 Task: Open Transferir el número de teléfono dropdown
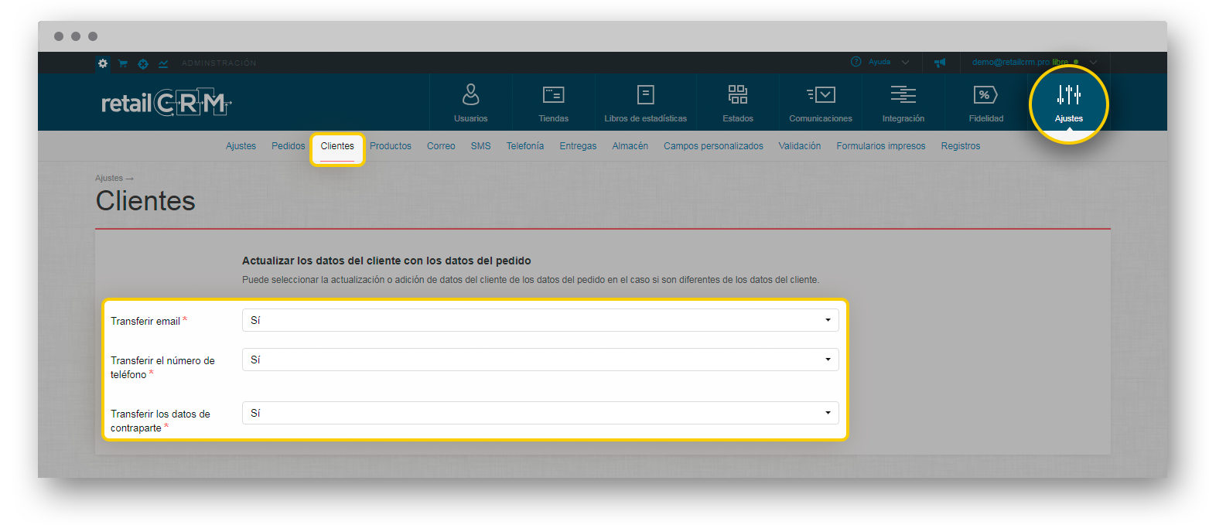[540, 360]
